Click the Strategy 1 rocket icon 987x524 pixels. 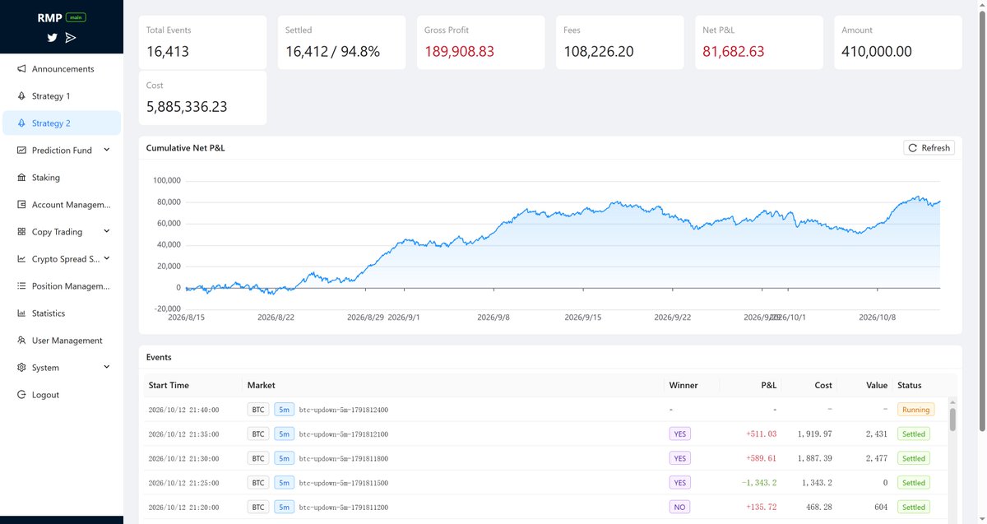(22, 96)
